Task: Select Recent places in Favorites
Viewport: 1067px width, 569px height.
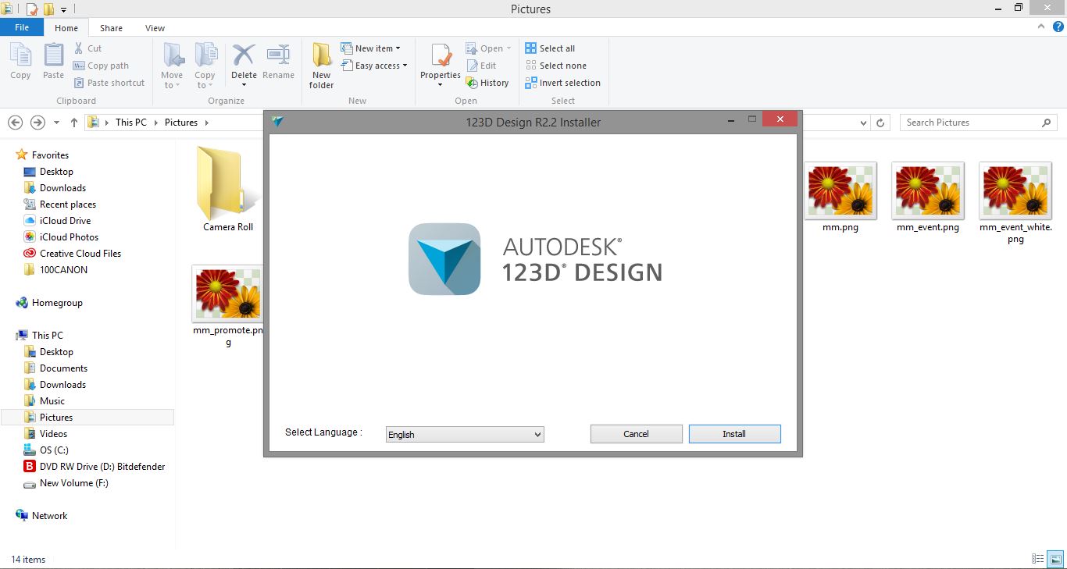Action: [68, 204]
